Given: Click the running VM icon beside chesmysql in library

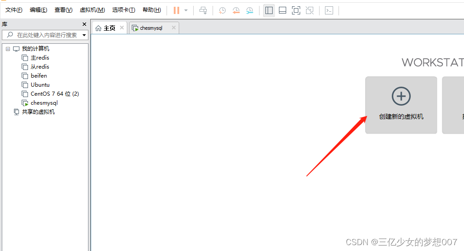Looking at the screenshot, I should click(x=25, y=103).
